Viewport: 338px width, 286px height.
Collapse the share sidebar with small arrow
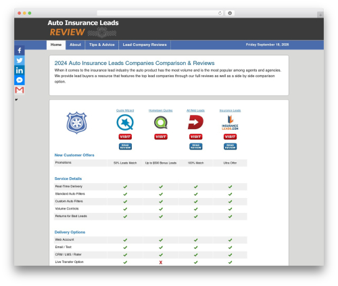tap(16, 99)
